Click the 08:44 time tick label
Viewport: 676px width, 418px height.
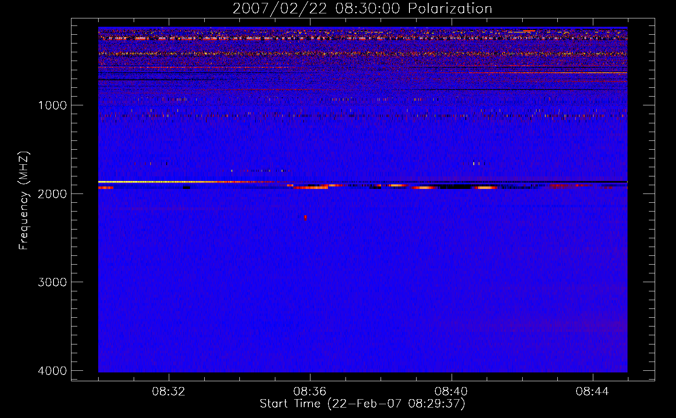click(x=592, y=392)
